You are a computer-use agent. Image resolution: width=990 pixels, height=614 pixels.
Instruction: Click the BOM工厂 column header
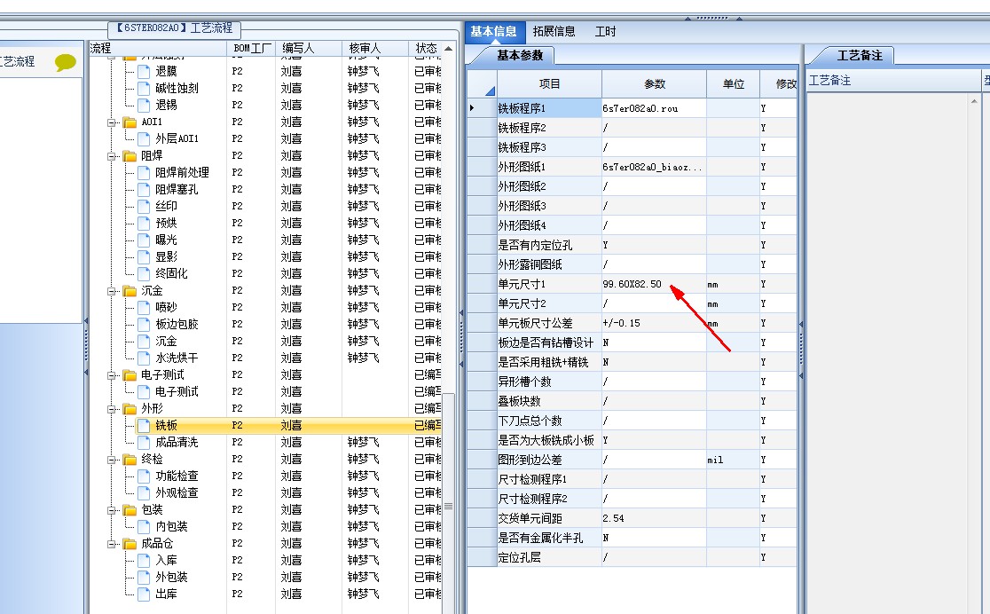click(x=251, y=49)
